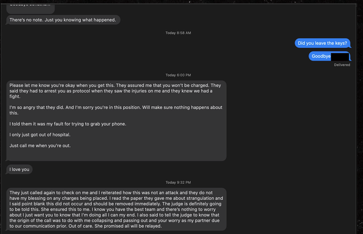Click the "Delivered" status label

pyautogui.click(x=342, y=65)
